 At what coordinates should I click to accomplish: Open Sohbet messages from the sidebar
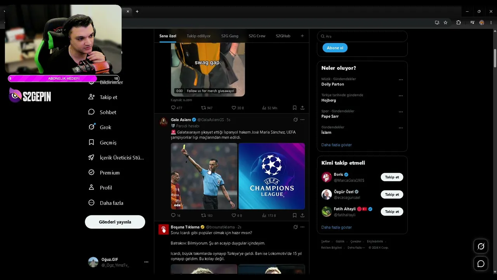103,112
